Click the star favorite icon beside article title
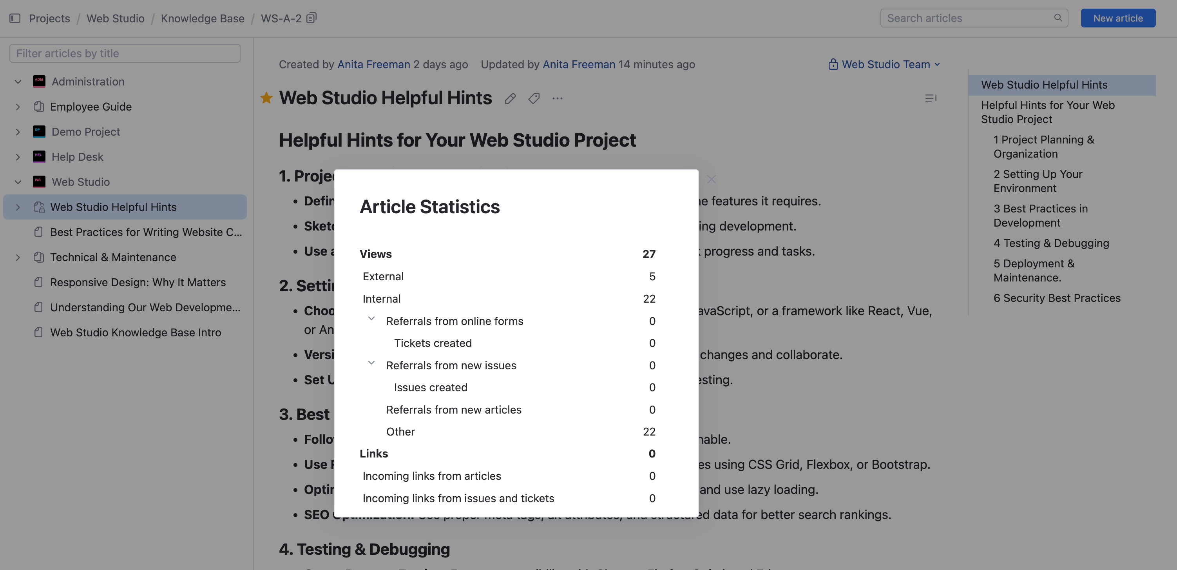The image size is (1177, 570). (266, 98)
